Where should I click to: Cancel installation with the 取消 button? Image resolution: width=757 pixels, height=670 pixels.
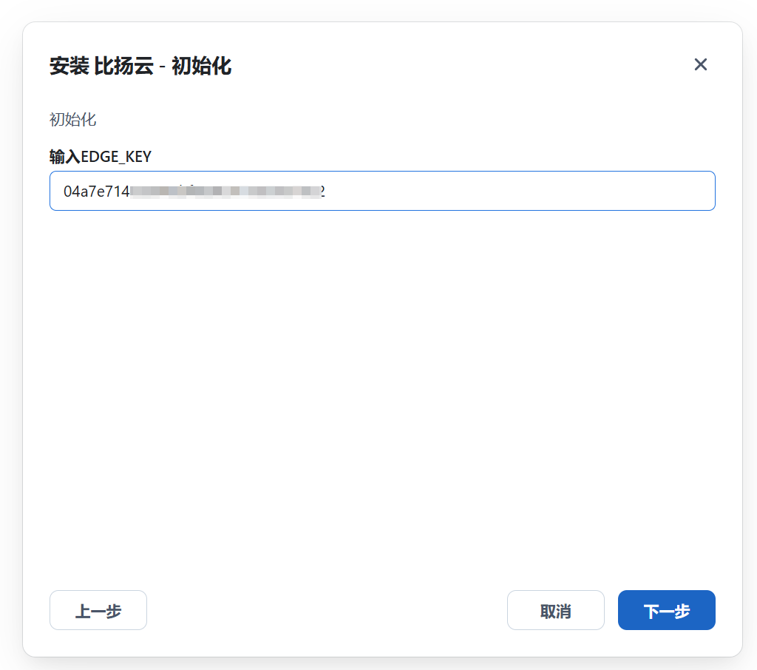click(x=556, y=610)
